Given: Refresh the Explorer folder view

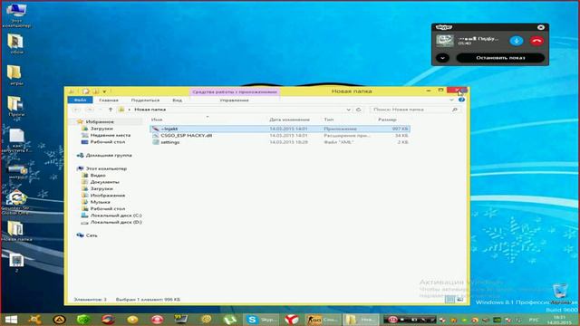Looking at the screenshot, I should pyautogui.click(x=358, y=110).
